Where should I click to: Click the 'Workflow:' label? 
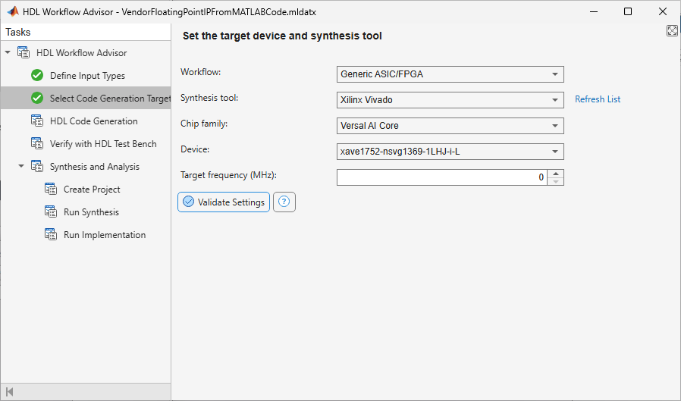click(201, 72)
